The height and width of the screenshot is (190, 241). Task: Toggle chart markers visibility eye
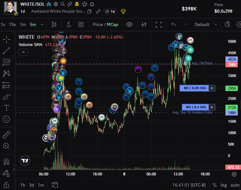[x=129, y=24]
